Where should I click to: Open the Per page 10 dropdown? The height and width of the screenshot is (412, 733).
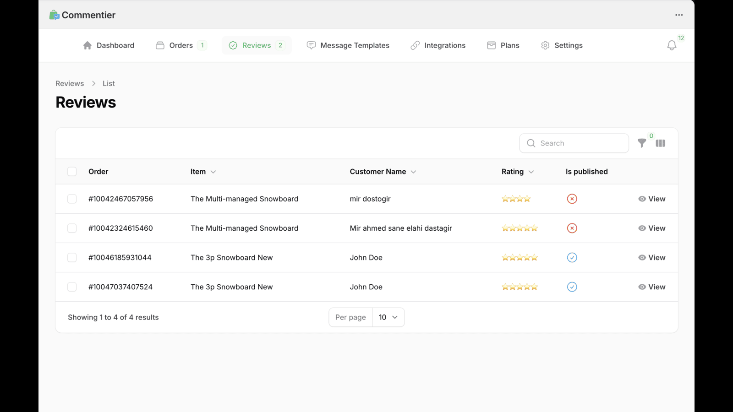click(x=388, y=317)
